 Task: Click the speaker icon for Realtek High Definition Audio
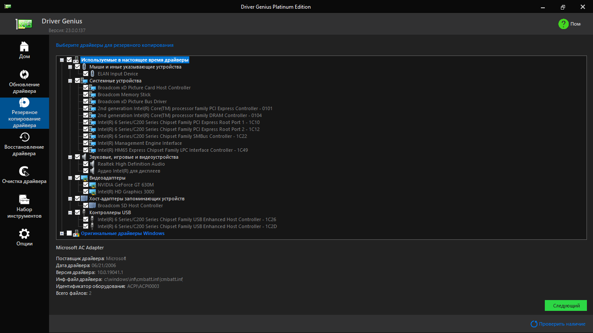click(92, 164)
